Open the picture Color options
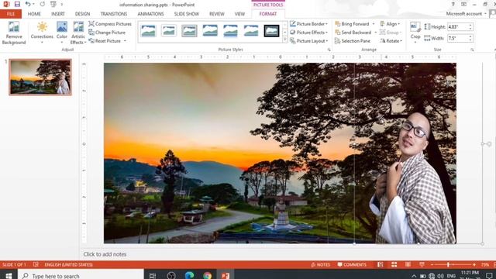The height and width of the screenshot is (279, 496). [62, 33]
